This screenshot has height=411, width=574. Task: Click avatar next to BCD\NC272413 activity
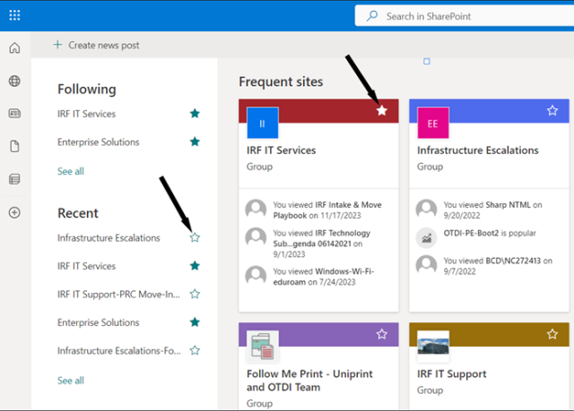pyautogui.click(x=427, y=265)
